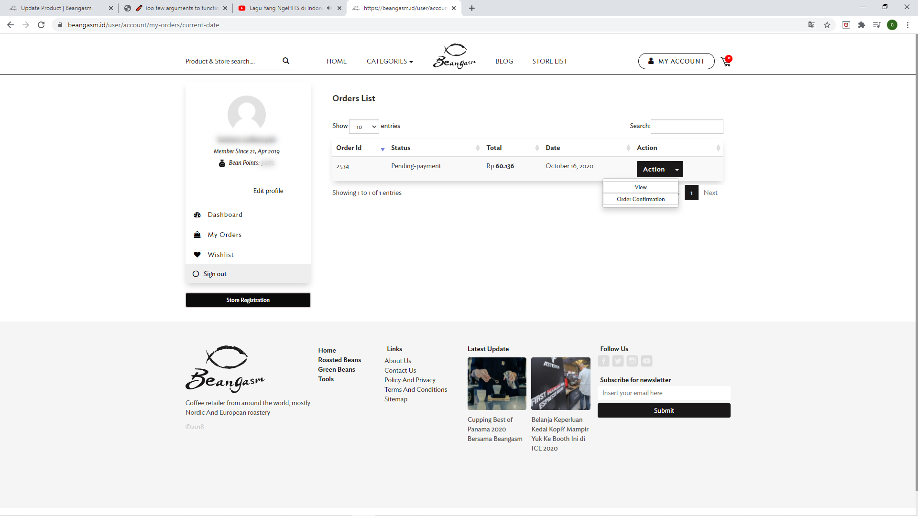918x516 pixels.
Task: Expand the show entries count dropdown
Action: [x=364, y=127]
